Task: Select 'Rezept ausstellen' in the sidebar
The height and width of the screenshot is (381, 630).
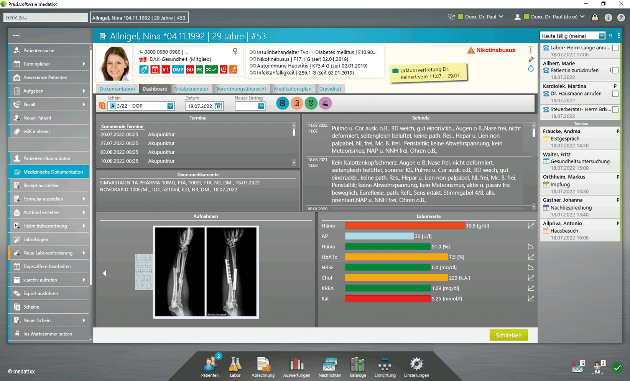Action: (41, 186)
